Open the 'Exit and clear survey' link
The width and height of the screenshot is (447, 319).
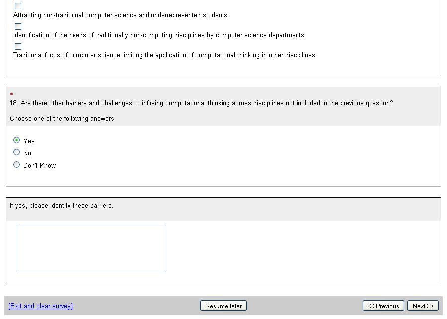[41, 306]
